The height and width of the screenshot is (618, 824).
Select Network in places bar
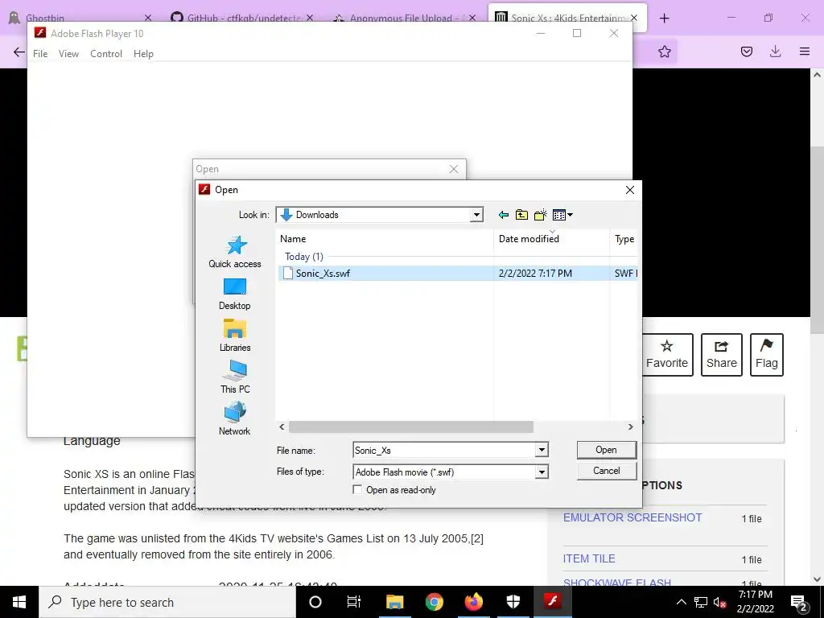click(235, 419)
